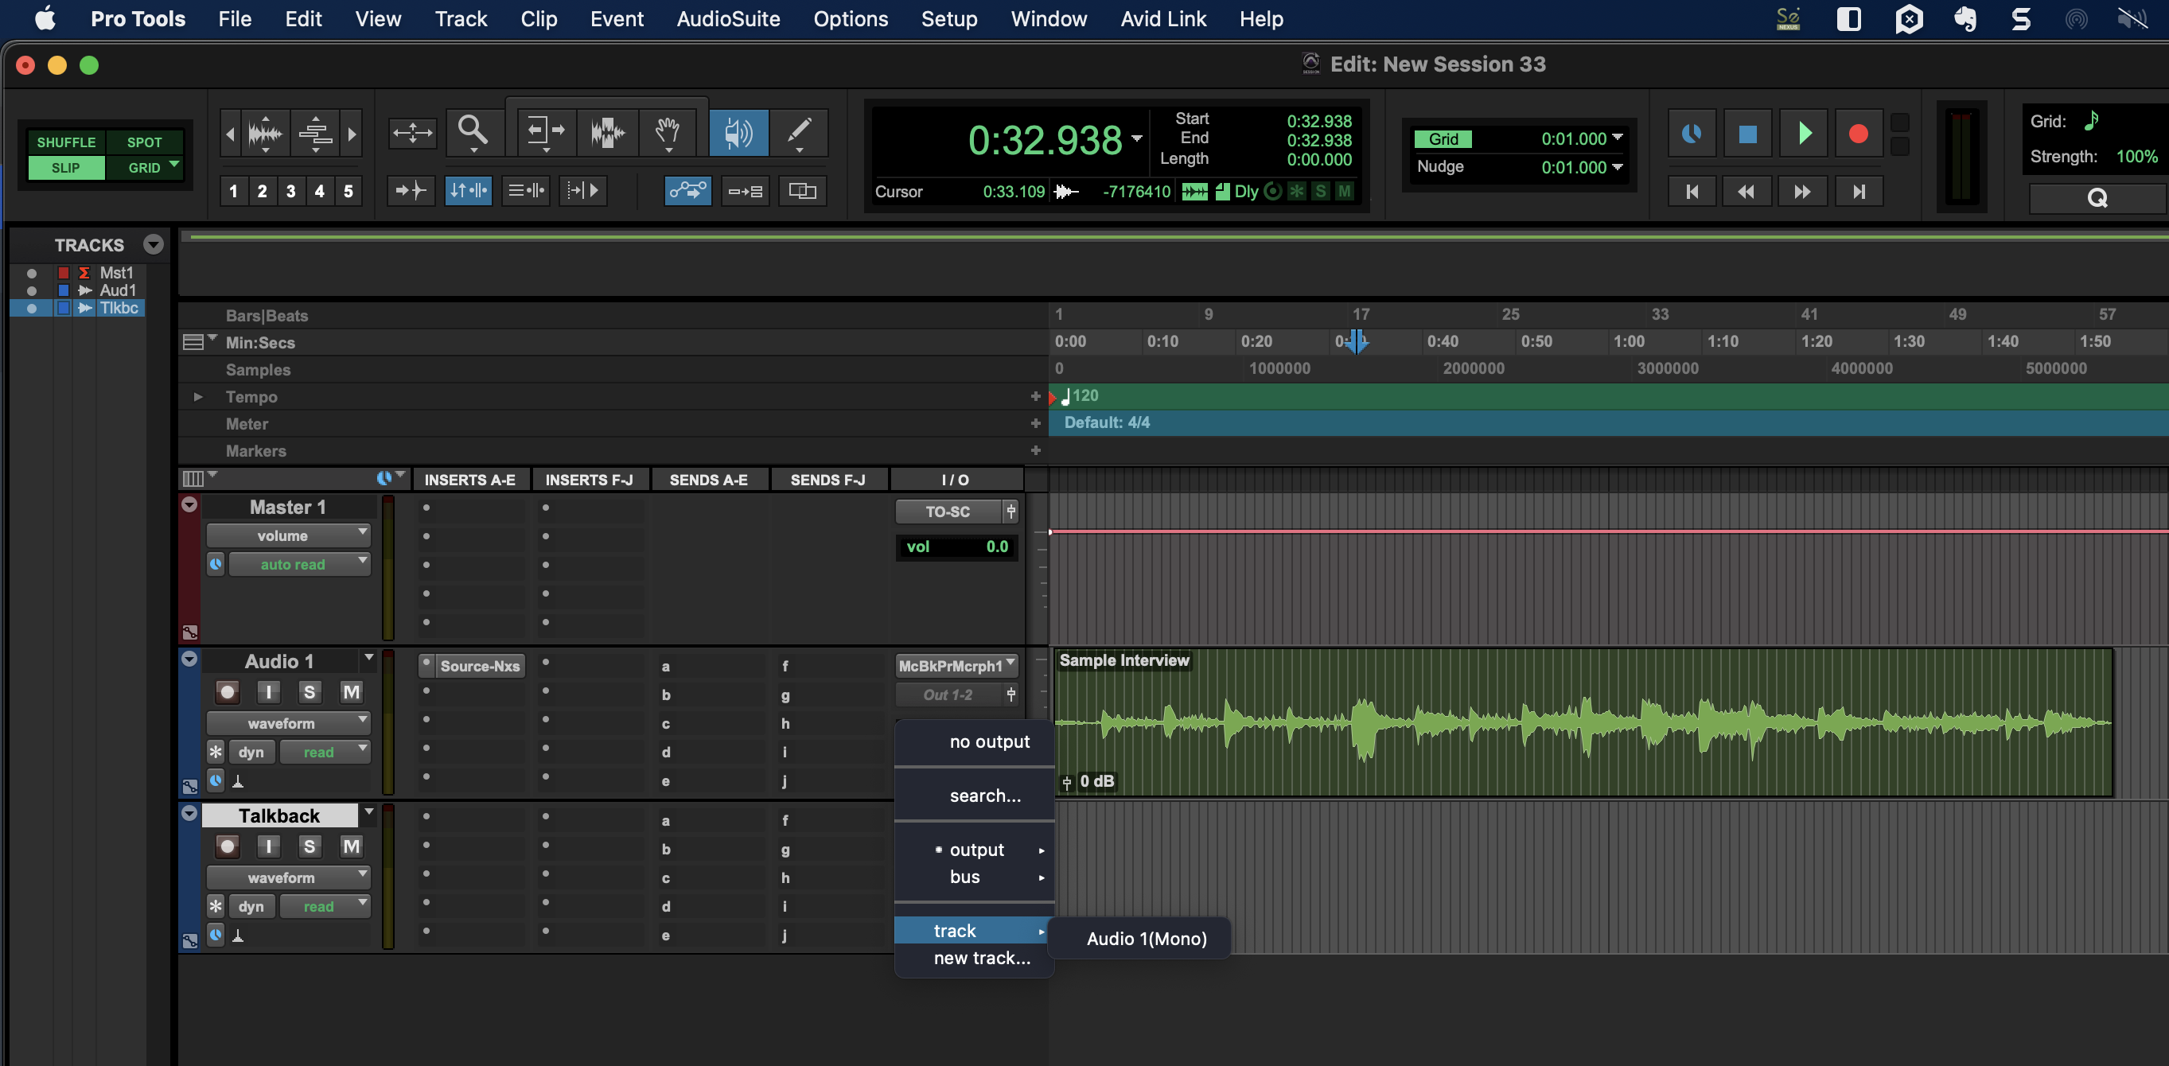The height and width of the screenshot is (1066, 2169).
Task: Mute the Audio 1 track
Action: [351, 692]
